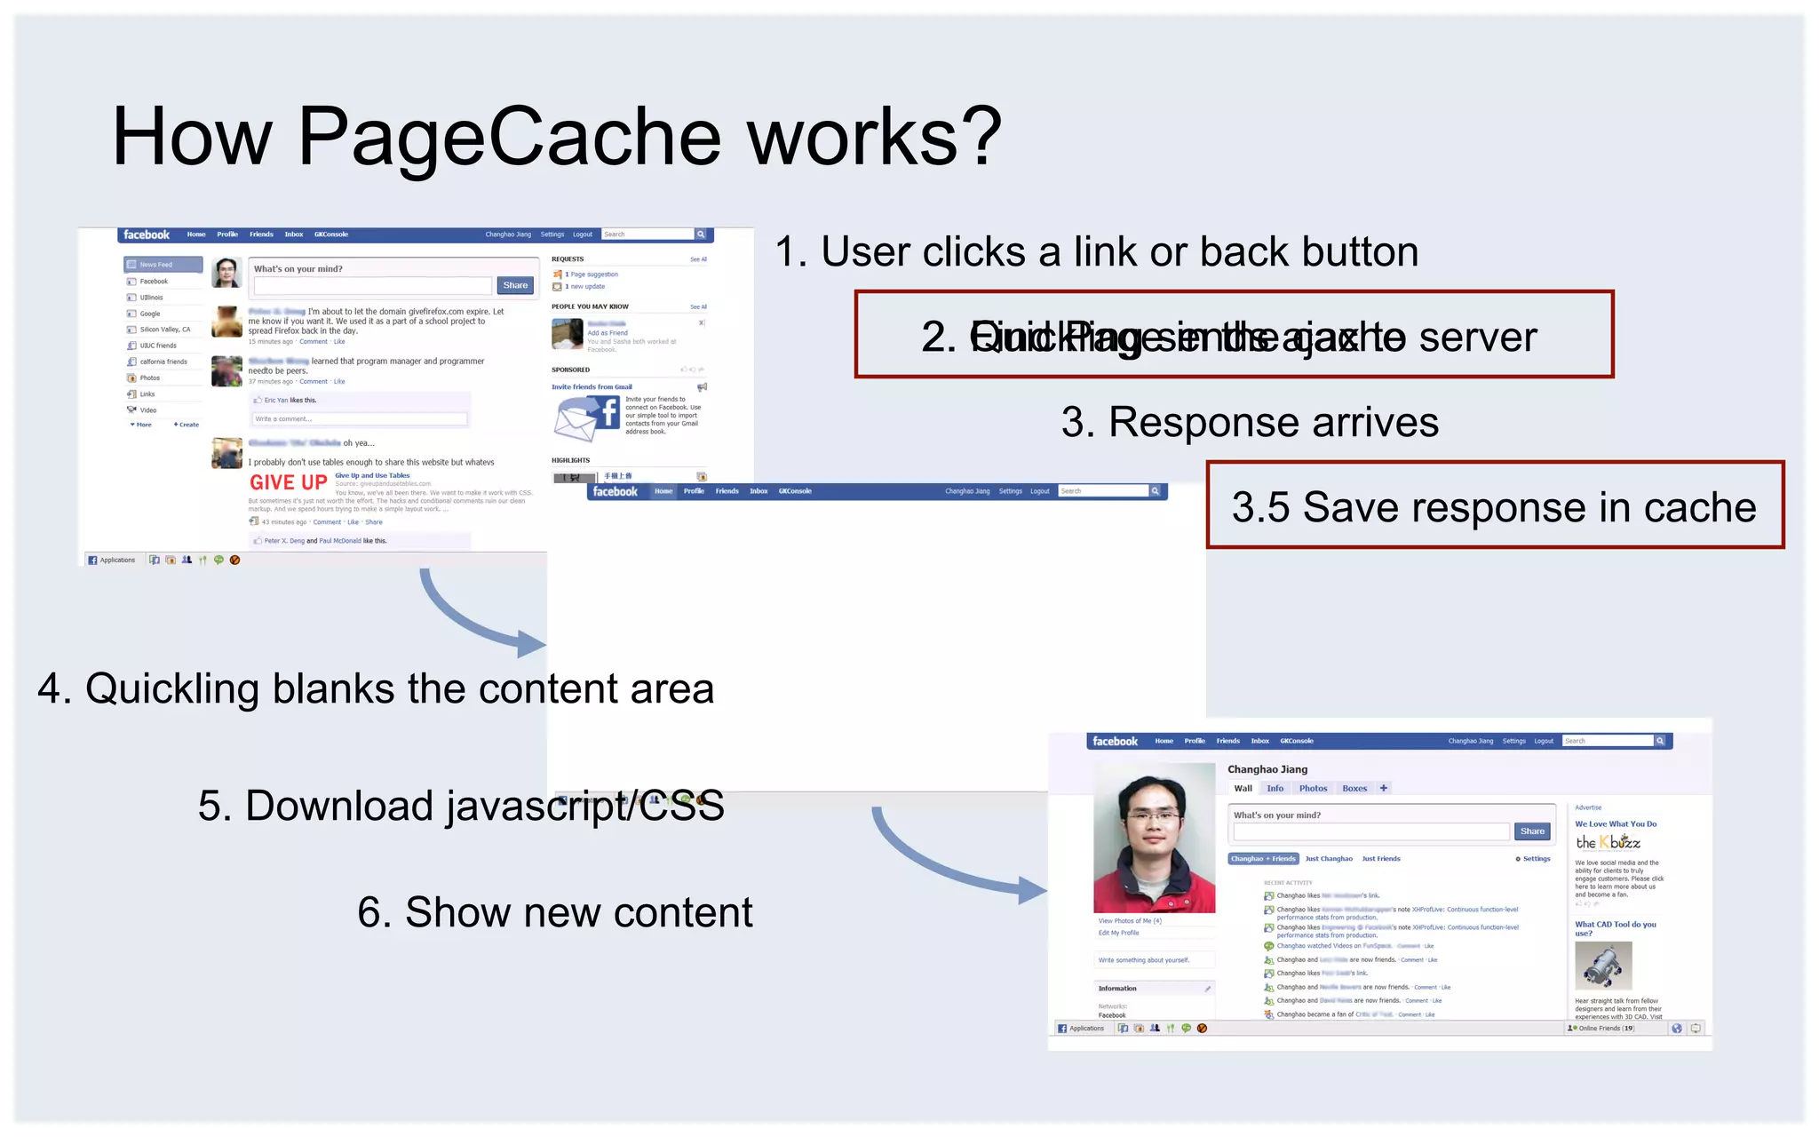Click Gmail envelope Facebook ad image
This screenshot has height=1137, width=1819.
586,417
